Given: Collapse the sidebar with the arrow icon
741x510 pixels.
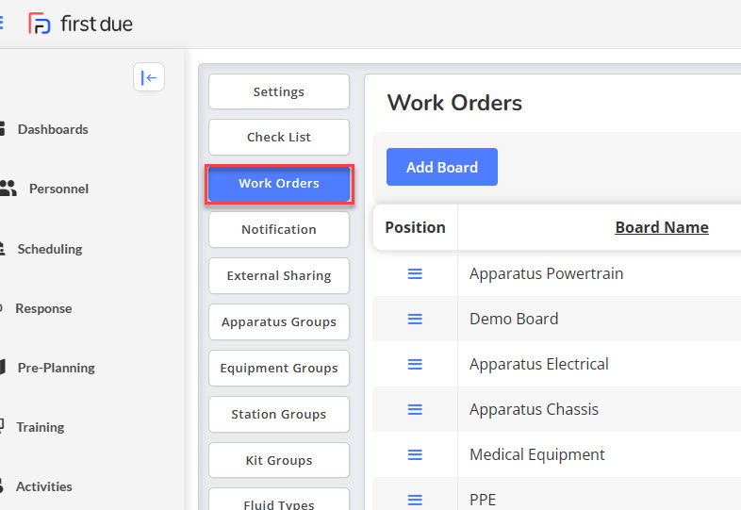Looking at the screenshot, I should pyautogui.click(x=149, y=77).
